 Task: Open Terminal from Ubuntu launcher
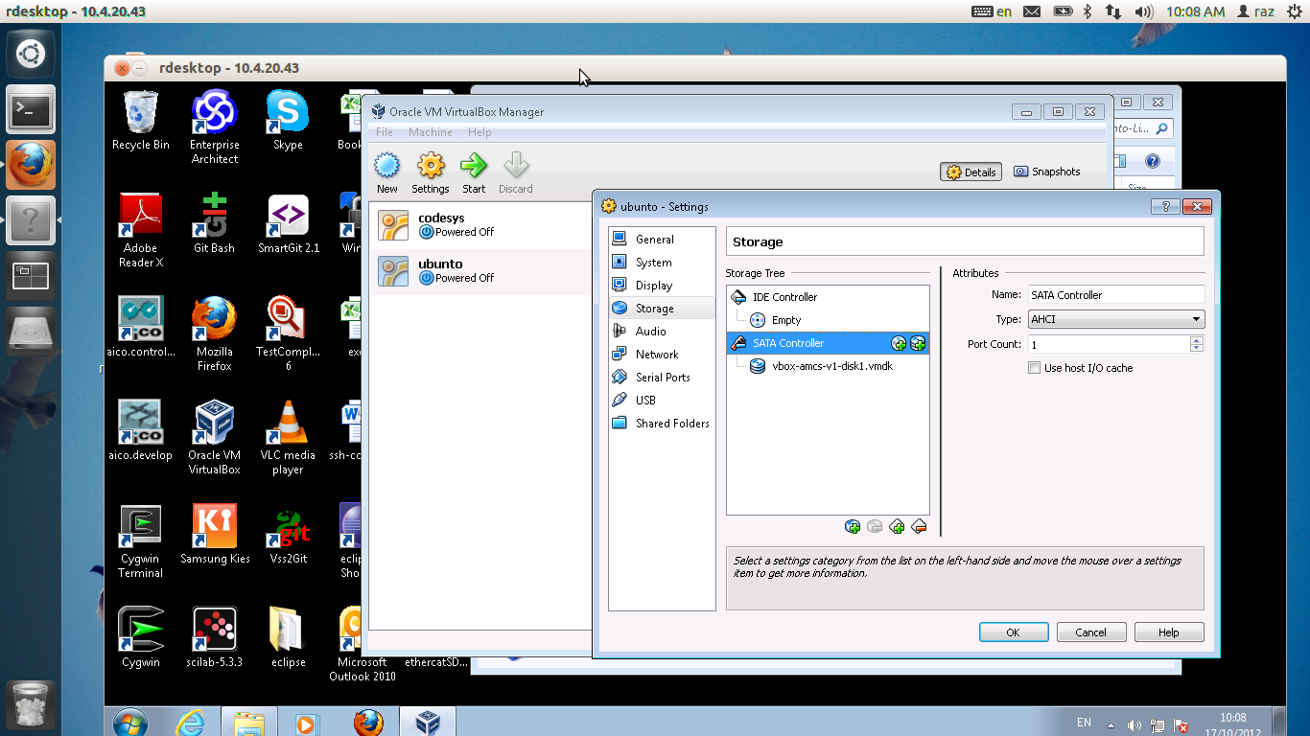pyautogui.click(x=31, y=110)
